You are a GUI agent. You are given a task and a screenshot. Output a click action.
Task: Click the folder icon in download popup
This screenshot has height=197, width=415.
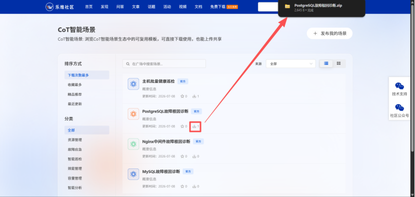point(287,6)
